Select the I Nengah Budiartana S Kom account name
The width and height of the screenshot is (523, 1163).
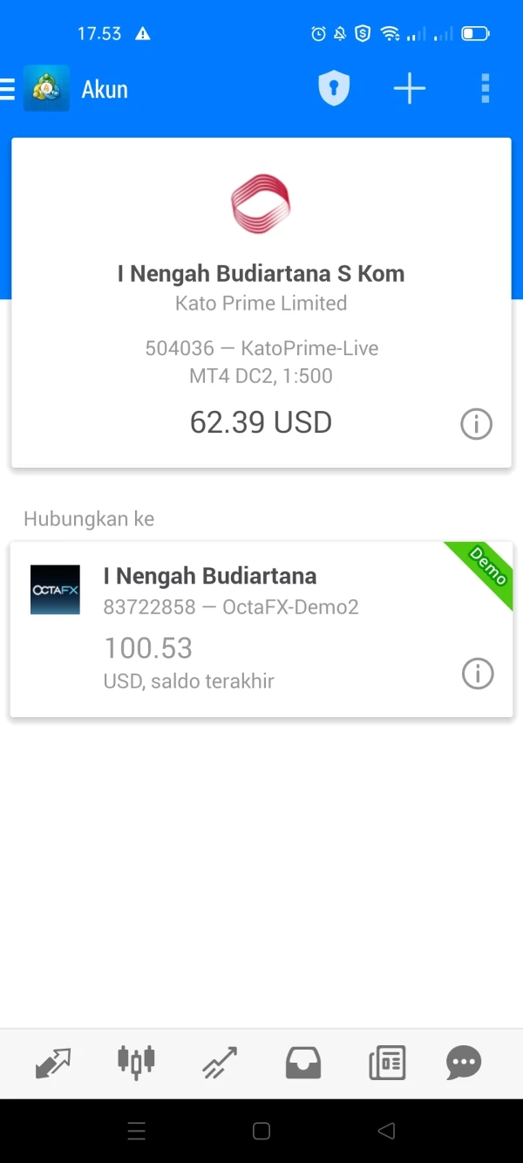tap(261, 274)
